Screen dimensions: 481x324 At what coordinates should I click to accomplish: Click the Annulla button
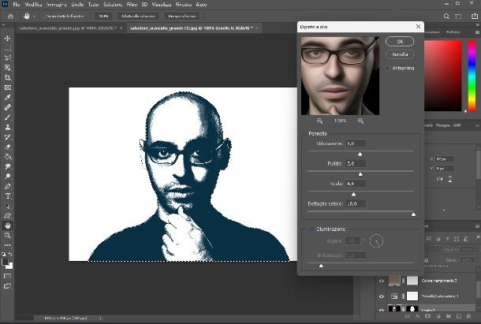(x=400, y=54)
